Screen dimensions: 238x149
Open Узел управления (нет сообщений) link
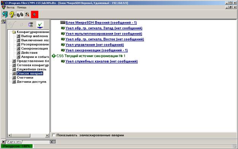tap(95, 45)
